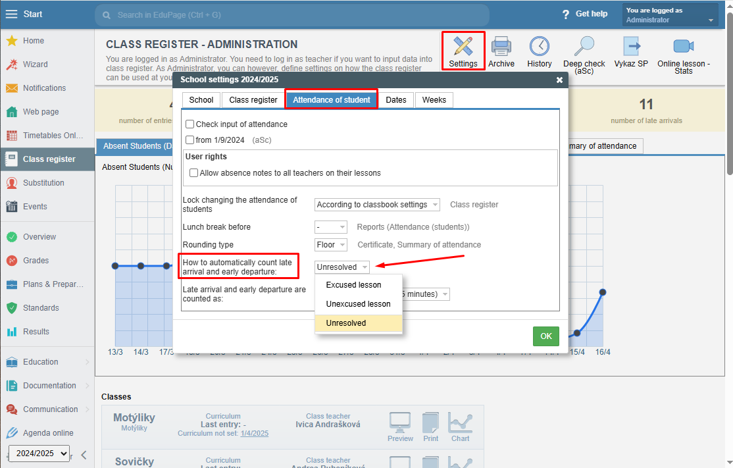Image resolution: width=733 pixels, height=468 pixels.
Task: Allow absence notes to all teachers checkbox
Action: pos(194,173)
